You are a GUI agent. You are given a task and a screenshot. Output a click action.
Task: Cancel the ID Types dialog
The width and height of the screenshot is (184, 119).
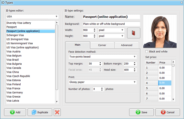point(168,112)
